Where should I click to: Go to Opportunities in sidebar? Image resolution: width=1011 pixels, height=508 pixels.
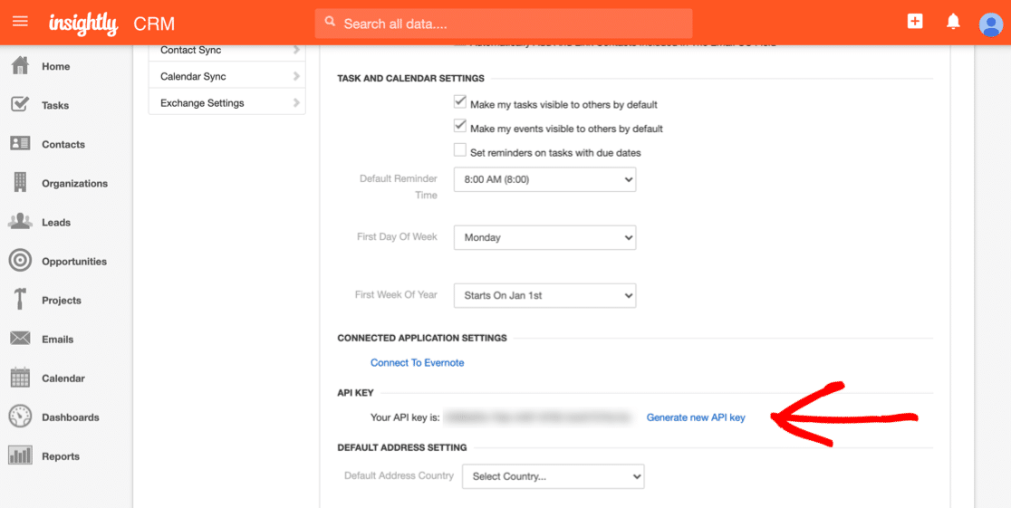coord(74,262)
